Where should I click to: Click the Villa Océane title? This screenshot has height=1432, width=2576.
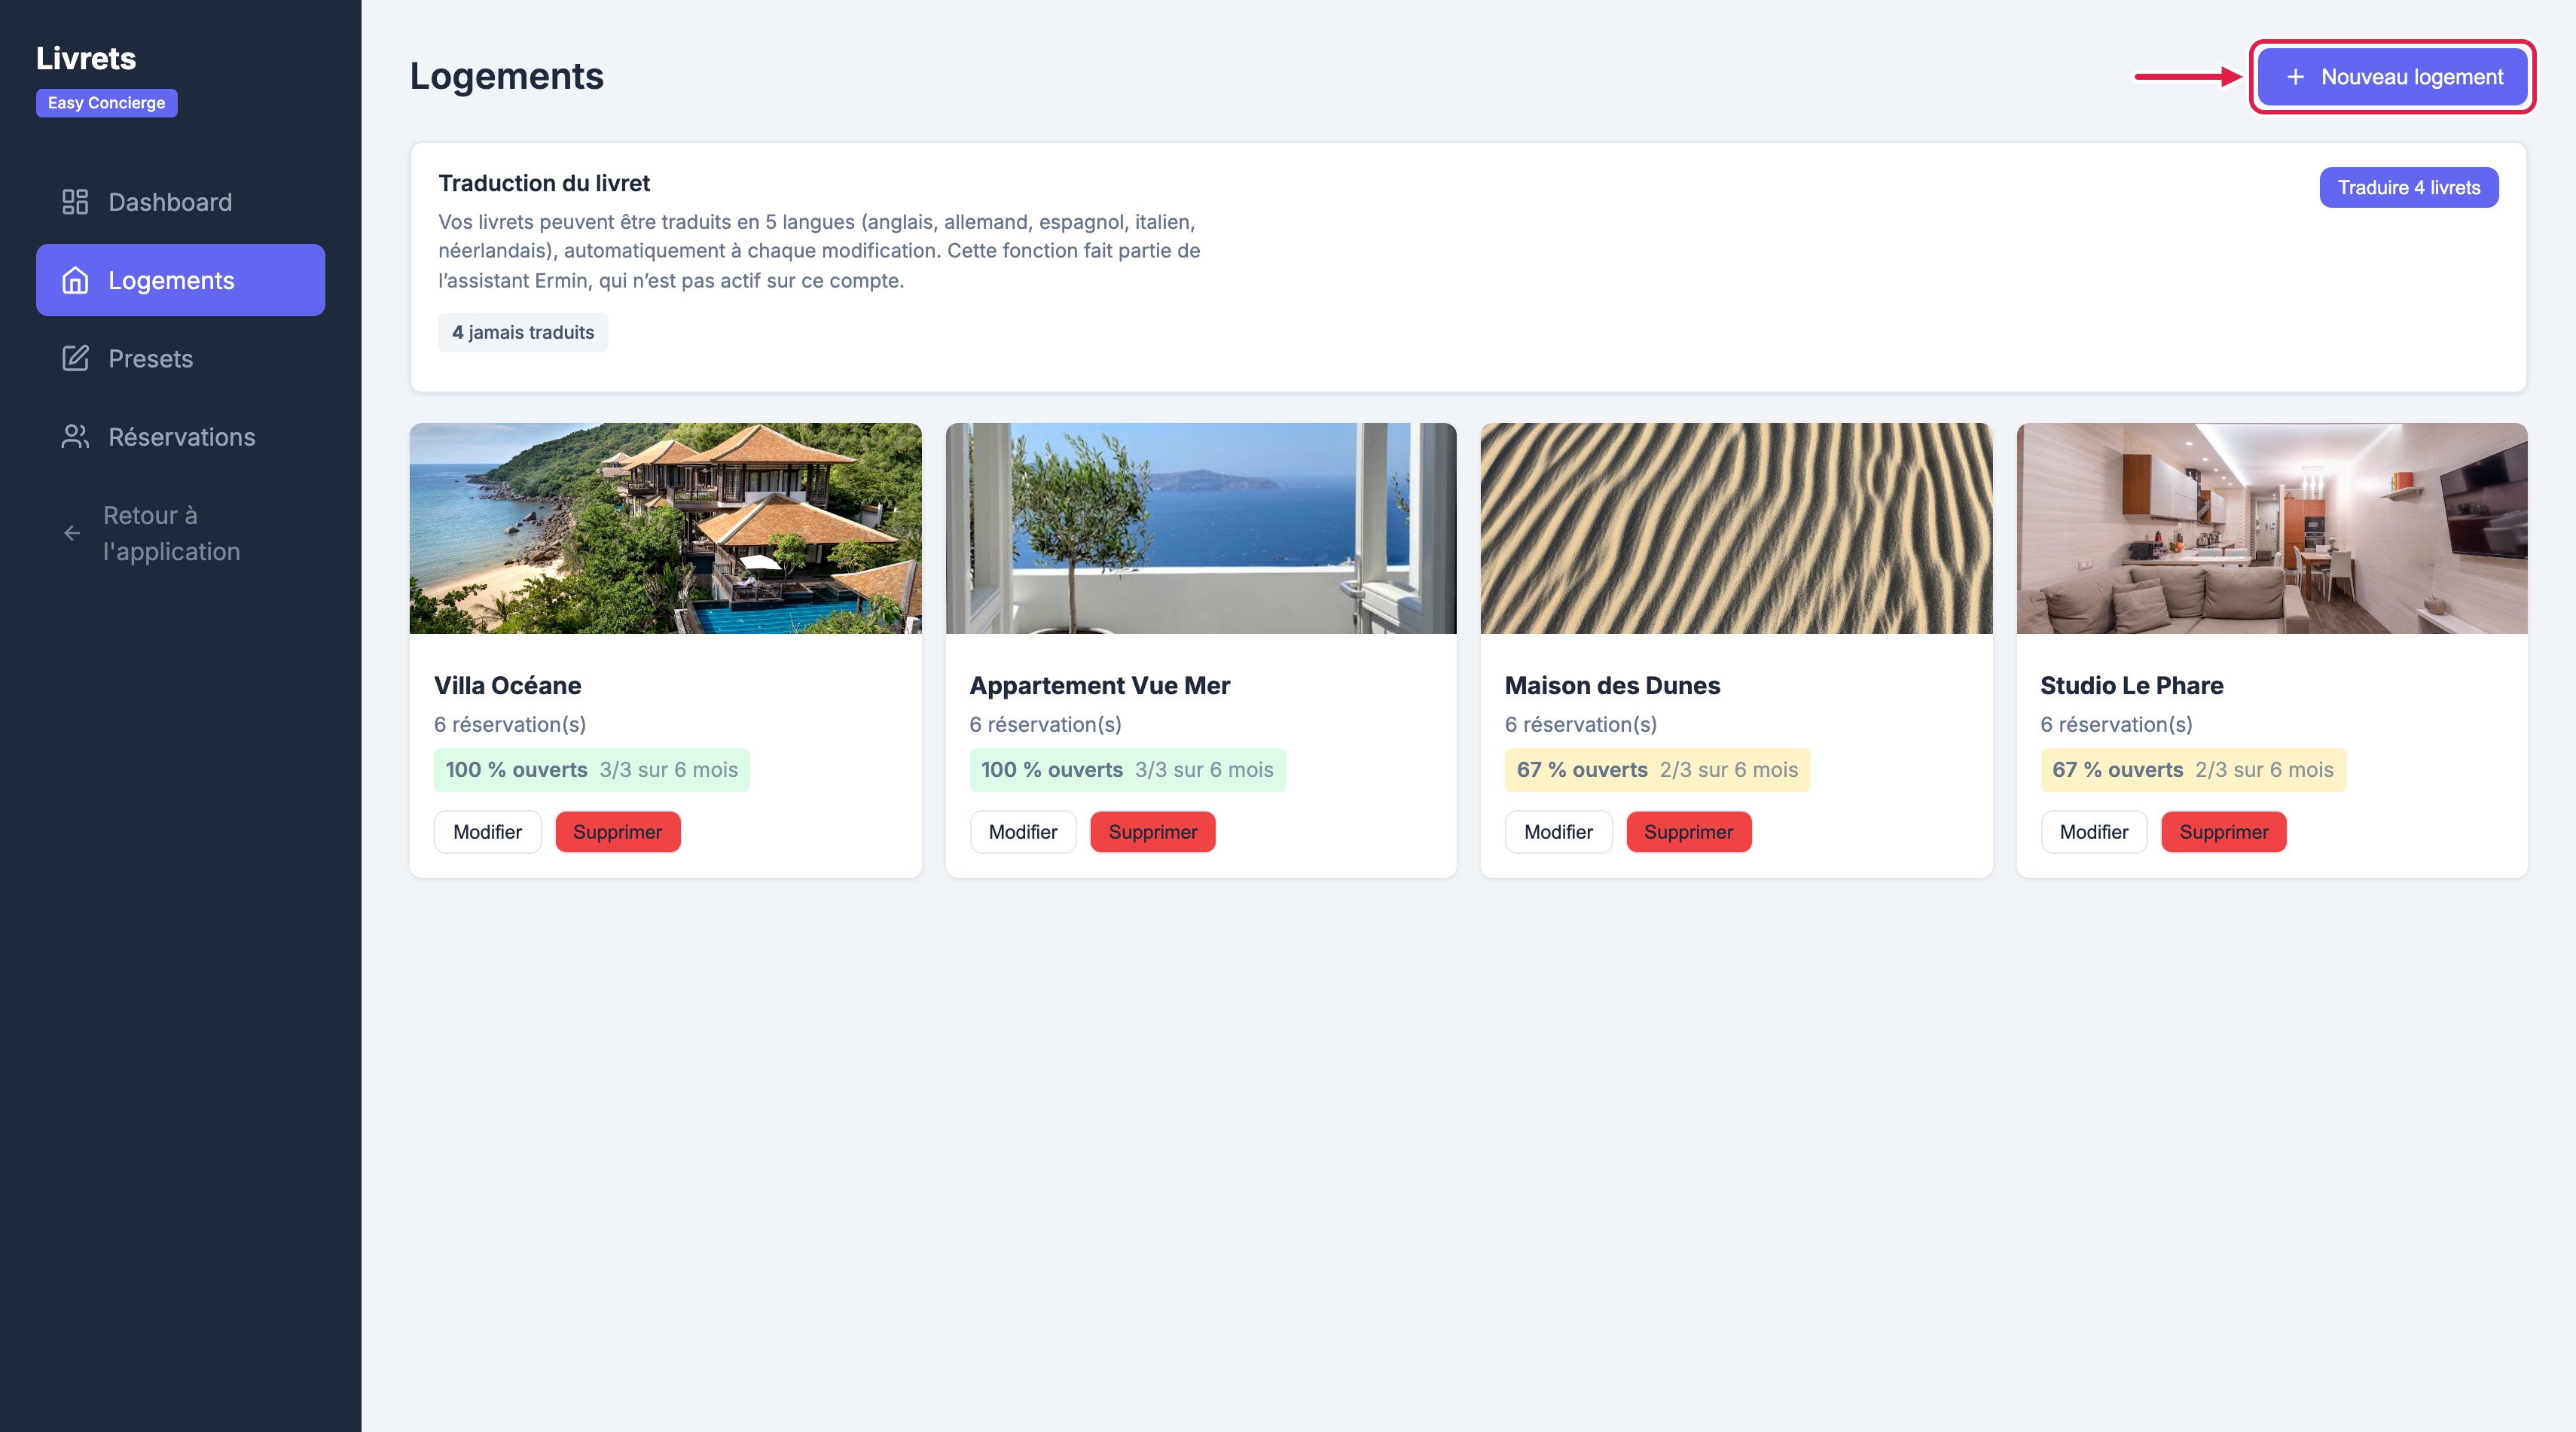tap(507, 686)
